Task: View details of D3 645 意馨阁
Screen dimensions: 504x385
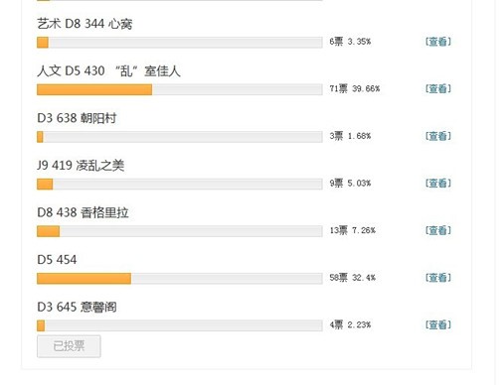Action: 438,324
